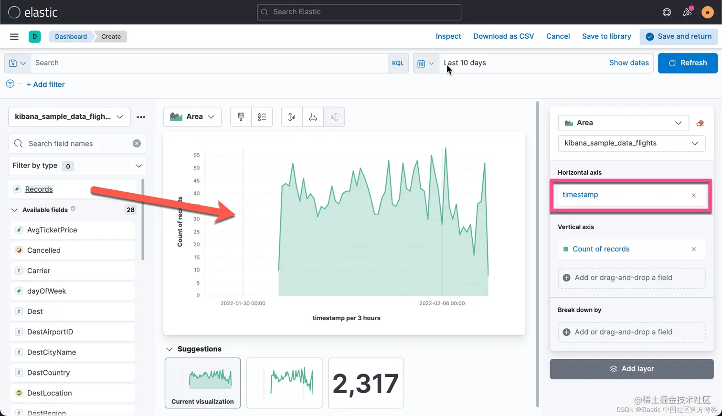Image resolution: width=722 pixels, height=416 pixels.
Task: Open the calendar quick date menu
Action: (x=425, y=63)
